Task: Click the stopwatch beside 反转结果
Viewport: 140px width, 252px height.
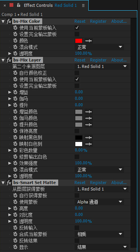Action: 15,241
